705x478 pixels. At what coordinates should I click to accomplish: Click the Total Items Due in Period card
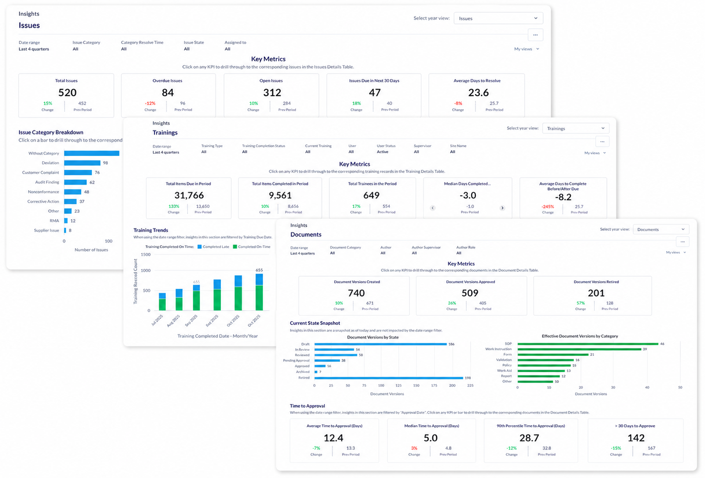pos(188,198)
